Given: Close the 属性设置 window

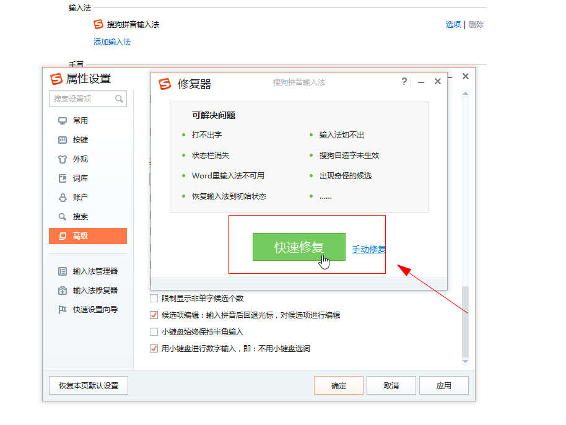Looking at the screenshot, I should click(x=466, y=76).
